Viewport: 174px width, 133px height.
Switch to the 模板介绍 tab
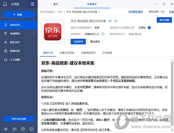point(48,53)
